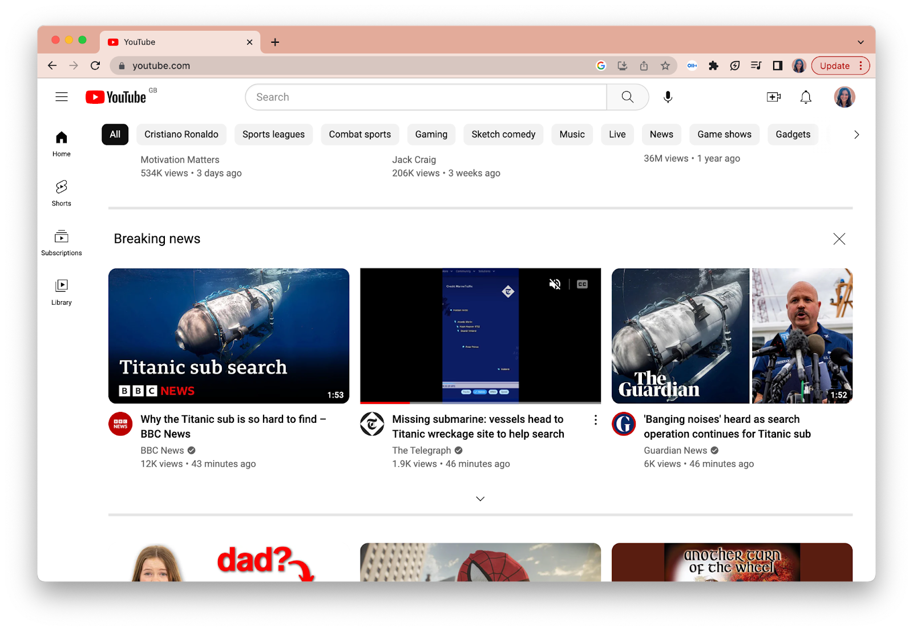Viewport: 913px width, 631px height.
Task: Select the Music chip
Action: 572,135
